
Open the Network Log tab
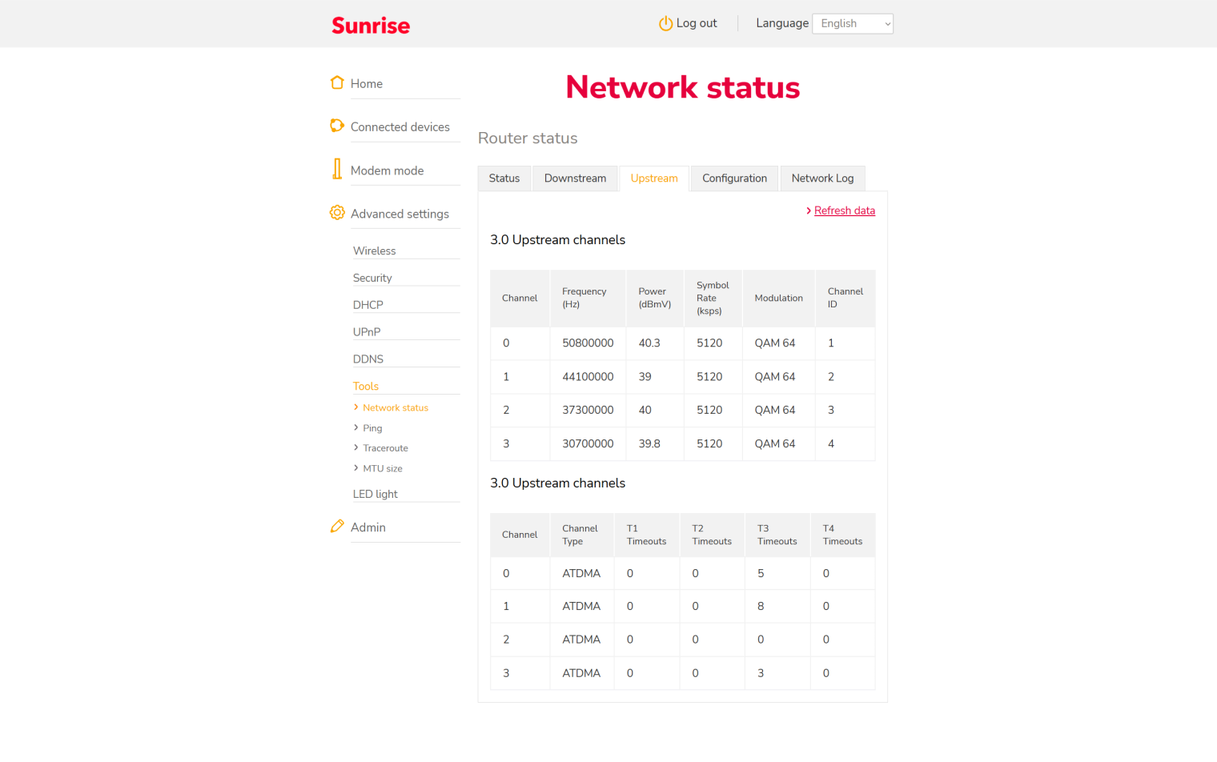click(823, 178)
